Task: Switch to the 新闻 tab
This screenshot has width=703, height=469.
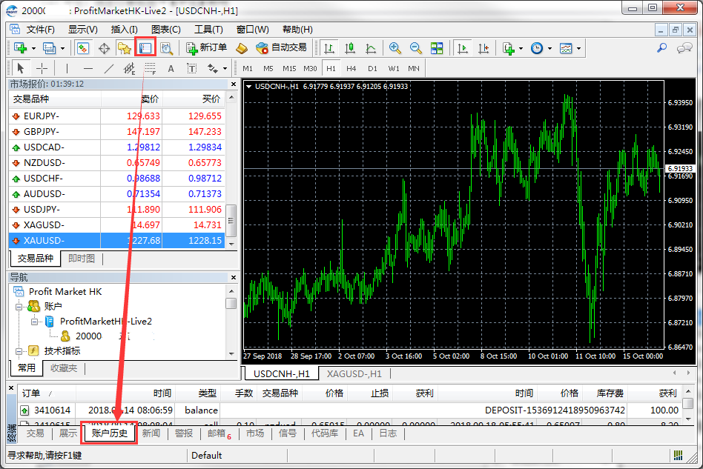Action: [151, 433]
